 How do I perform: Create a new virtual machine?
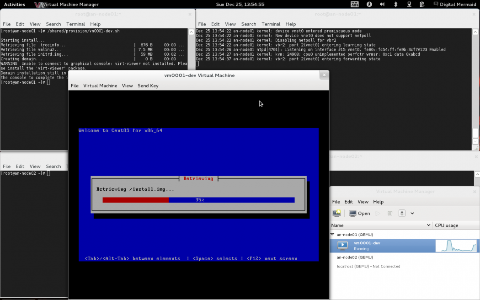[337, 213]
